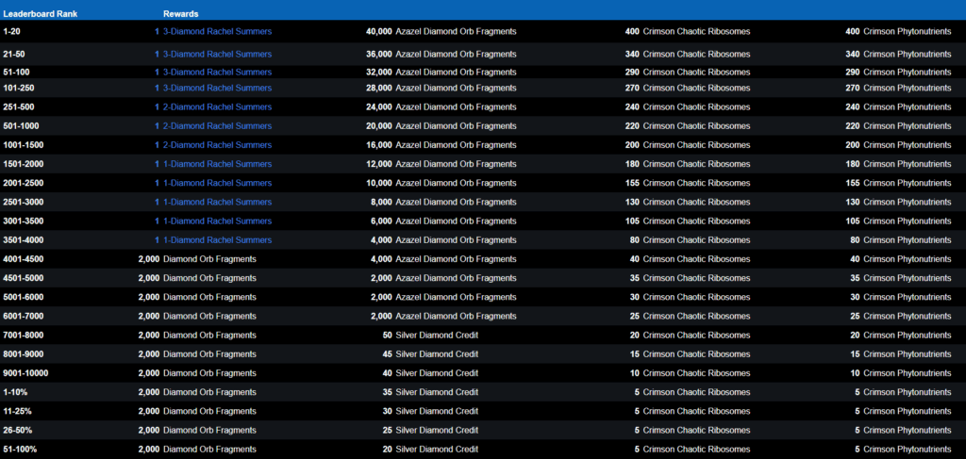Image resolution: width=966 pixels, height=459 pixels.
Task: Open 3-Diamond Rachel Summers link in 21-50 row
Action: click(x=217, y=54)
